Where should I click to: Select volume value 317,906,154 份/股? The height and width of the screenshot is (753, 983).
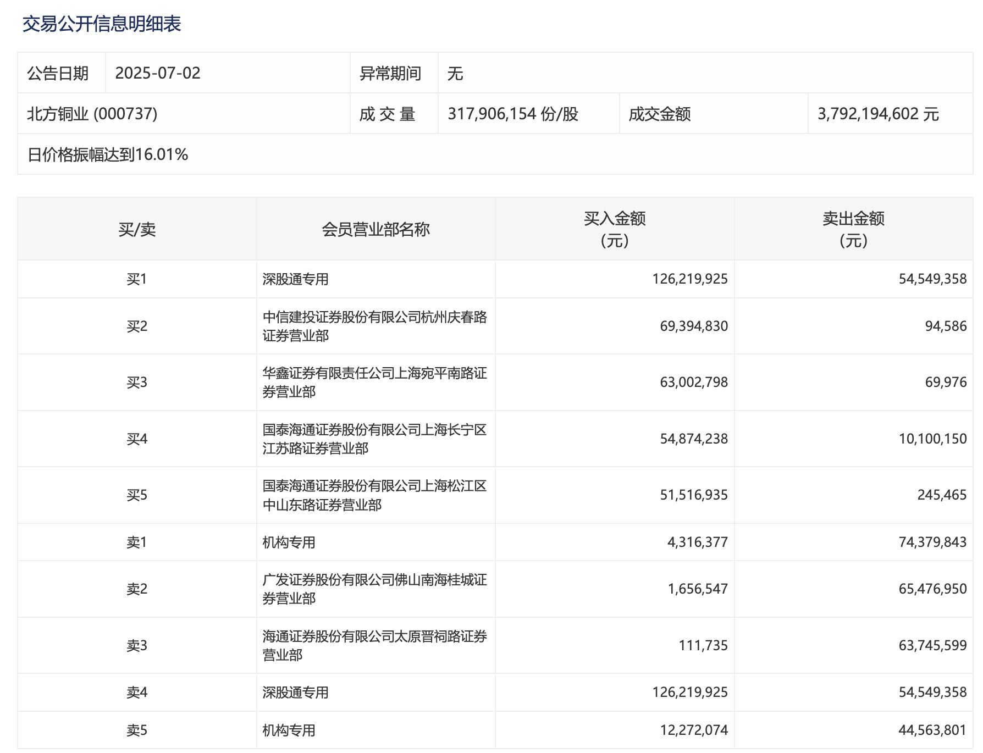[513, 114]
